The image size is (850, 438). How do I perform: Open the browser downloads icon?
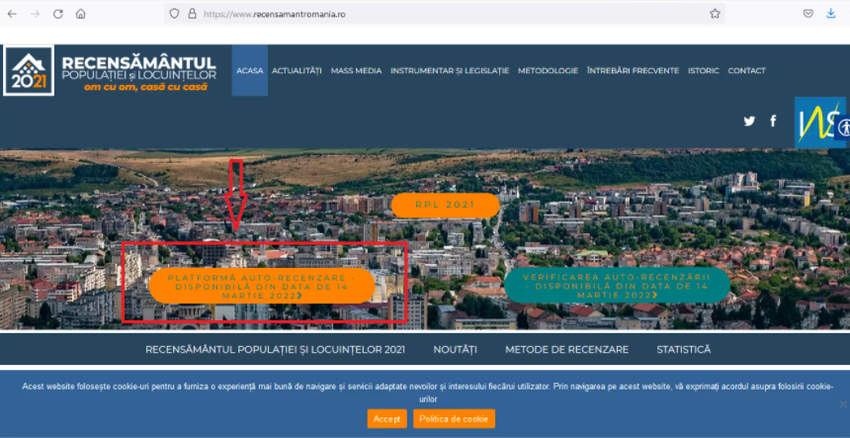[831, 14]
